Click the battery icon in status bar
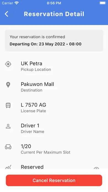 point(103,3)
